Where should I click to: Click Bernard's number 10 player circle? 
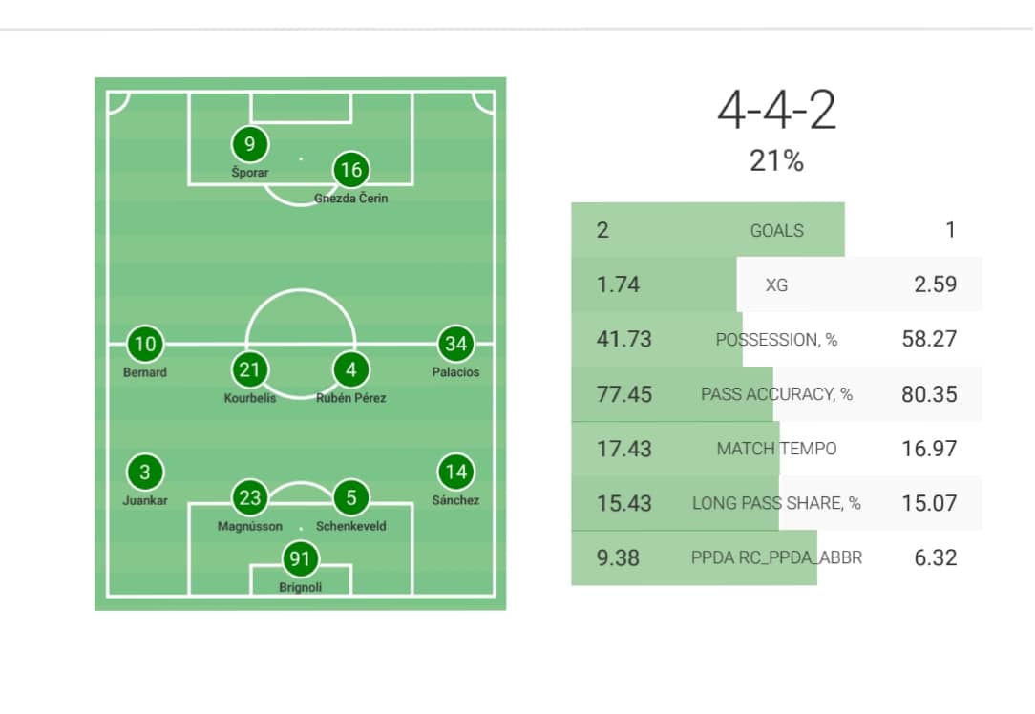pos(145,344)
